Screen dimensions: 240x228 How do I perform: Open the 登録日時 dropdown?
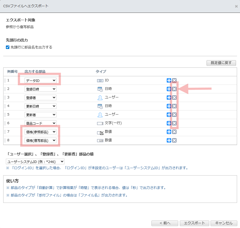(40, 89)
